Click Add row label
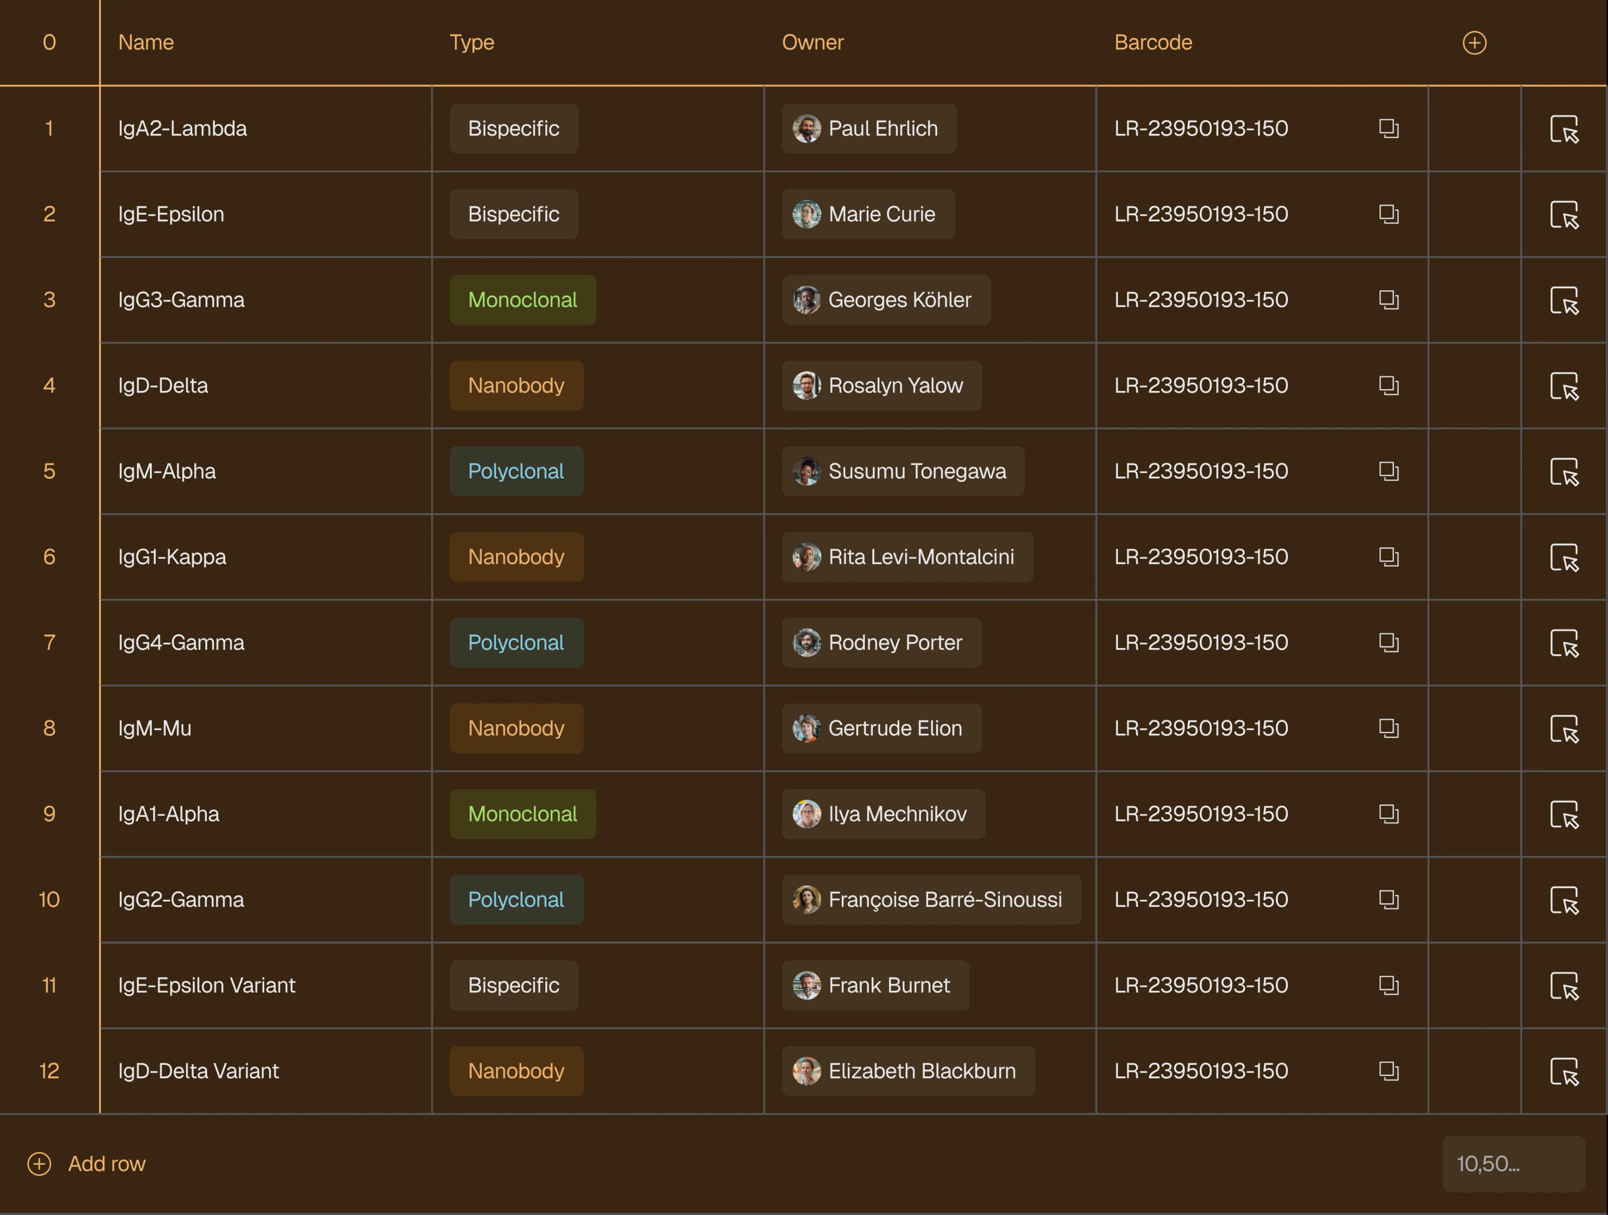 click(x=107, y=1164)
